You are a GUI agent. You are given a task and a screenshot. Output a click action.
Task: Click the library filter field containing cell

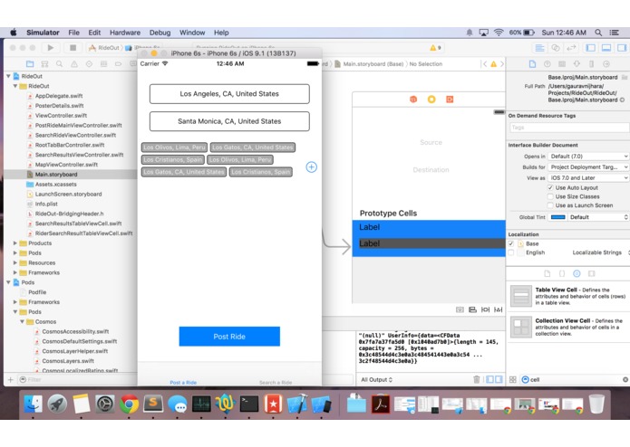575,380
